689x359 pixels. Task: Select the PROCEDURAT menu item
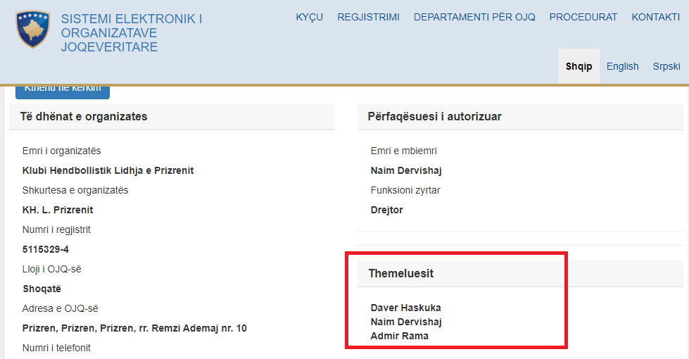(x=583, y=17)
